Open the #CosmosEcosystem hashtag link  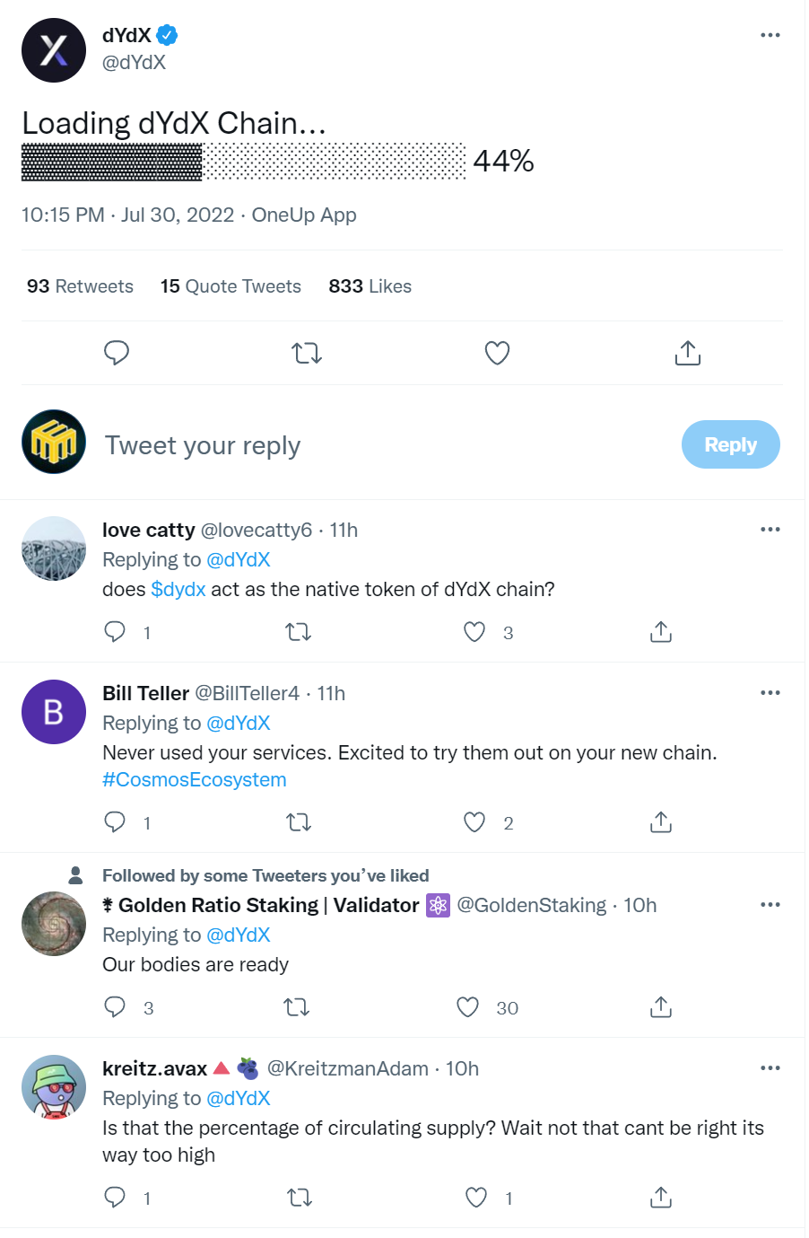click(x=195, y=779)
